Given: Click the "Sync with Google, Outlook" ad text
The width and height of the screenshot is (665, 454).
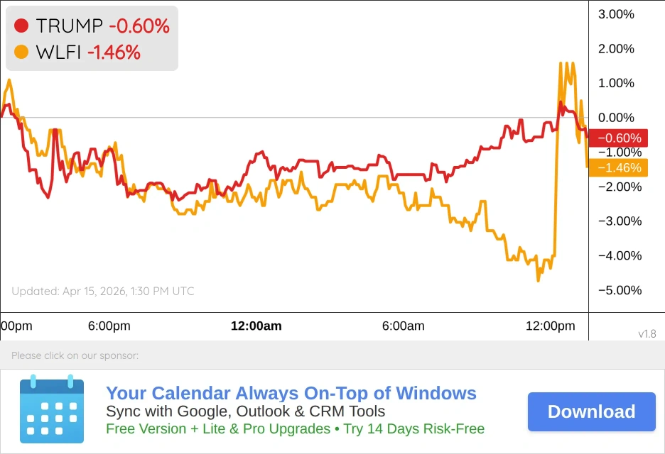Looking at the screenshot, I should 245,411.
